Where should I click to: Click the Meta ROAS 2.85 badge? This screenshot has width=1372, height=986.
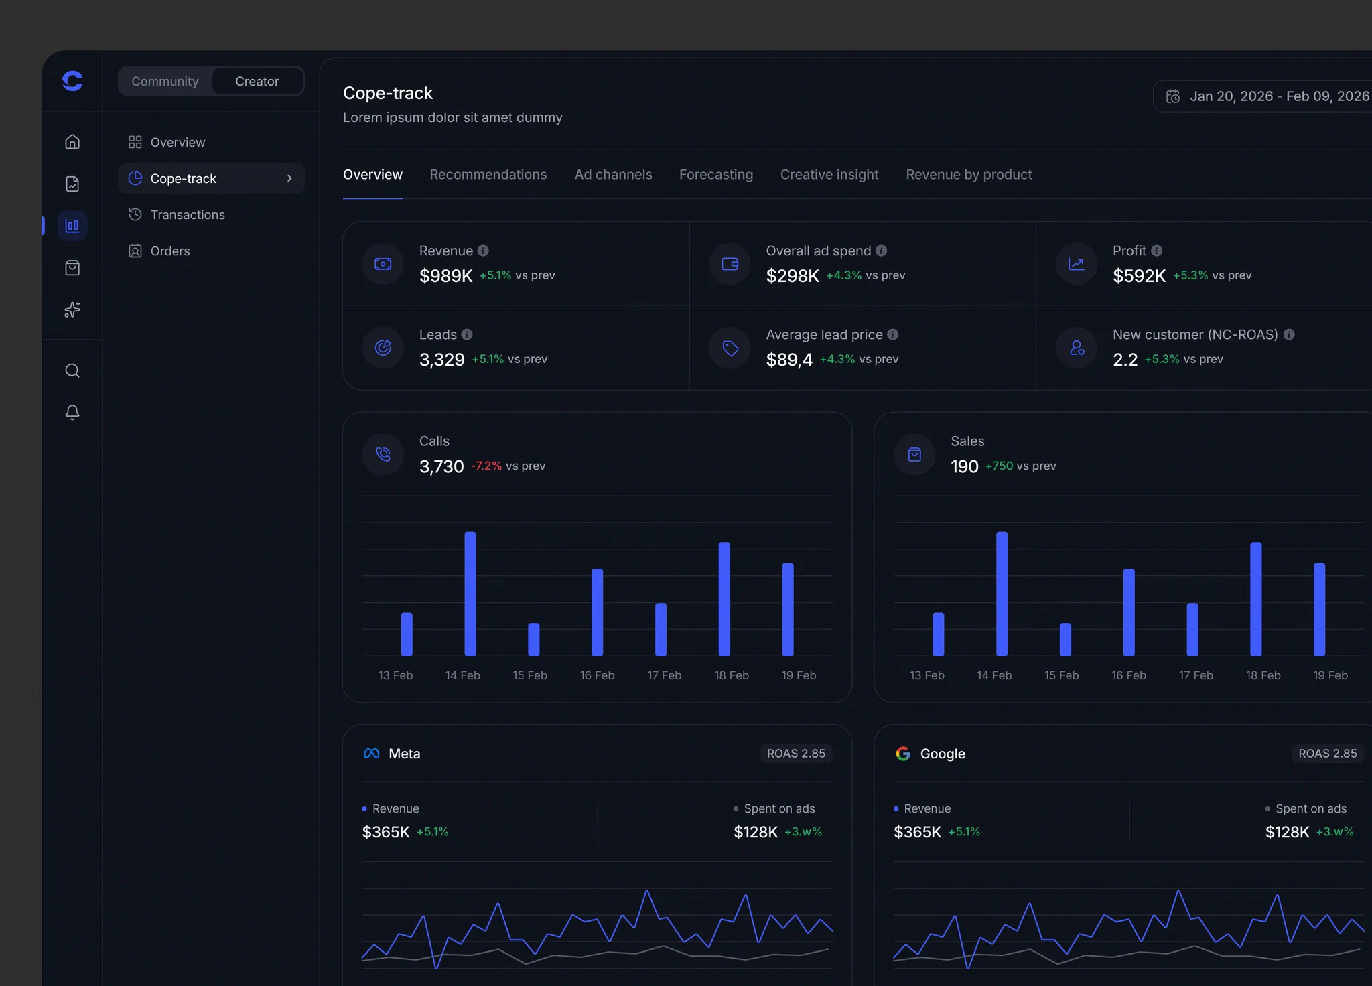point(796,754)
